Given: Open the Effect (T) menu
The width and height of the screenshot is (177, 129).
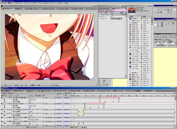Looking at the screenshot, I should pyautogui.click(x=34, y=3).
